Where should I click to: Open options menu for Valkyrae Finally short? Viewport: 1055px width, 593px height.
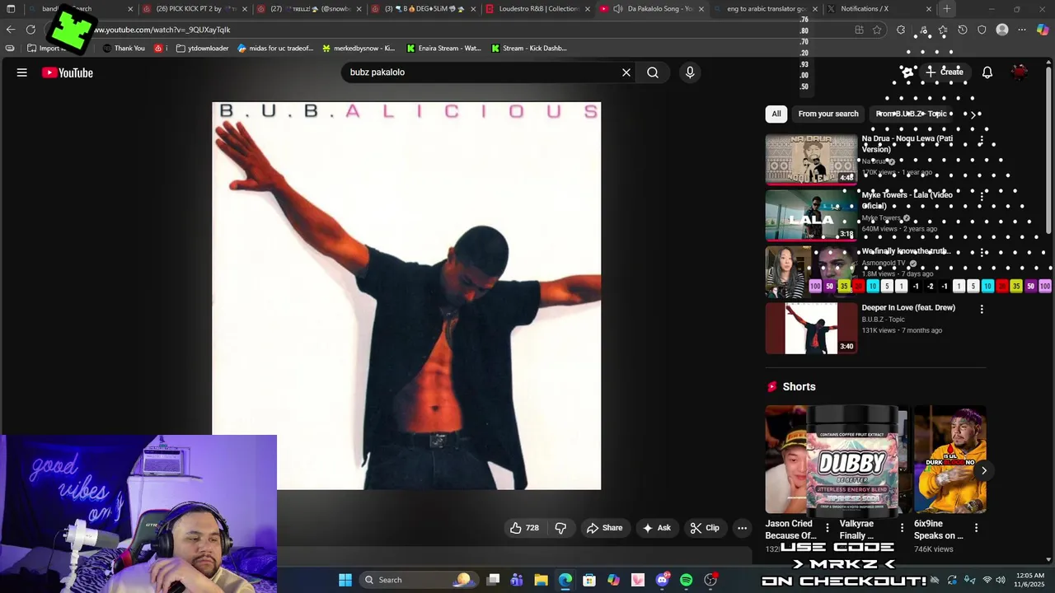click(x=901, y=527)
